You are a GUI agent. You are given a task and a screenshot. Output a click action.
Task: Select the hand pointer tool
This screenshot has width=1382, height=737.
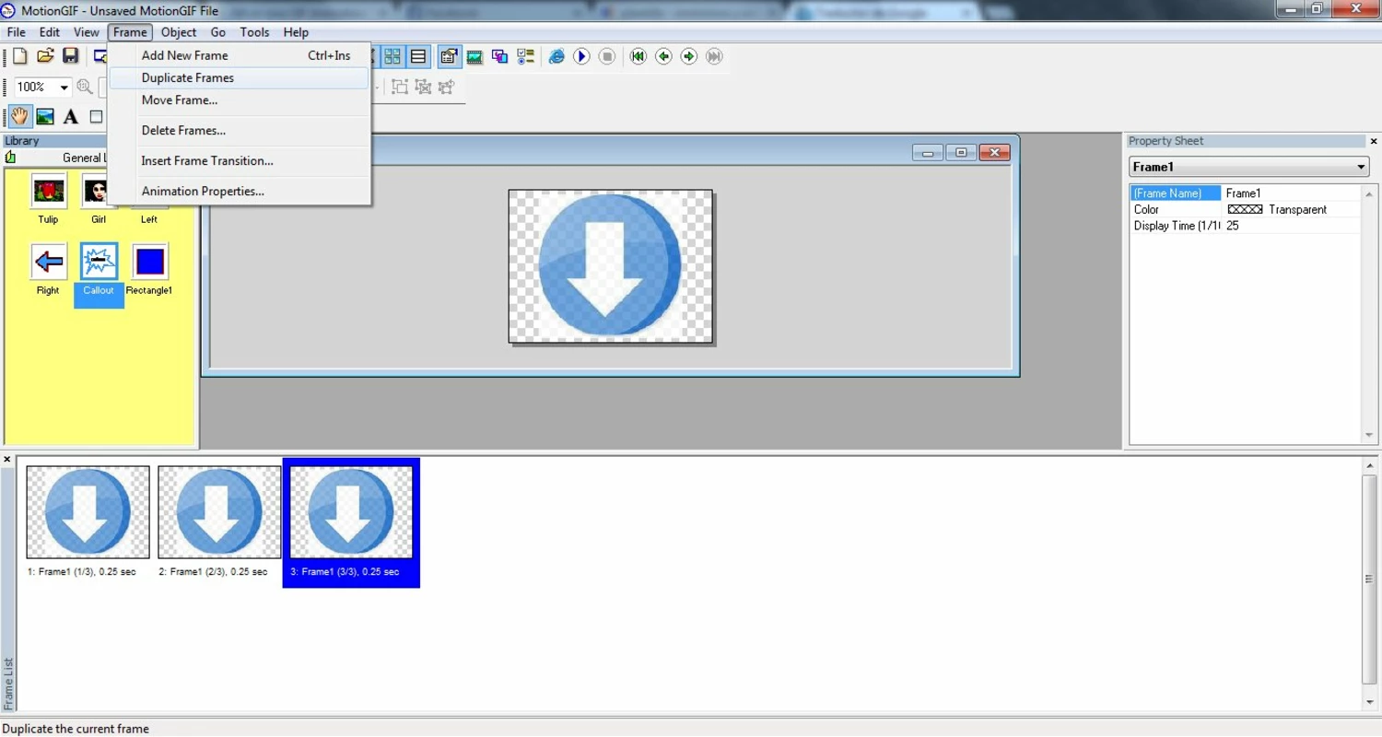pyautogui.click(x=19, y=116)
